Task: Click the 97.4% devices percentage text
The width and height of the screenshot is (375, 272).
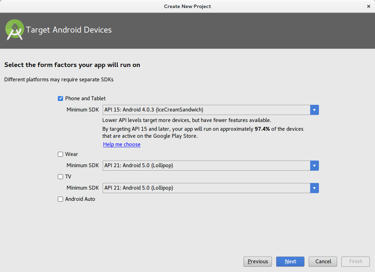Action: (262, 129)
